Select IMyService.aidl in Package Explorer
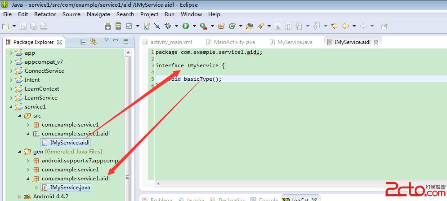The height and width of the screenshot is (201, 447). [66, 142]
